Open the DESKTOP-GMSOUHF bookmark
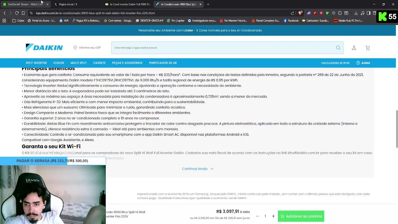 150,21
